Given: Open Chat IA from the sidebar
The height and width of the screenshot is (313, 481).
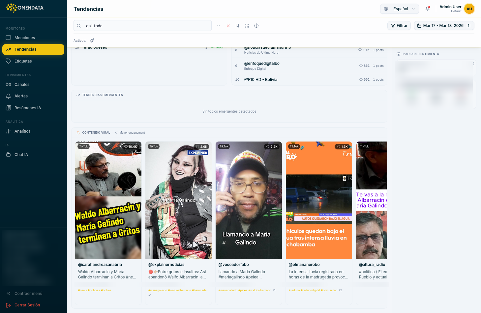Looking at the screenshot, I should pyautogui.click(x=21, y=154).
